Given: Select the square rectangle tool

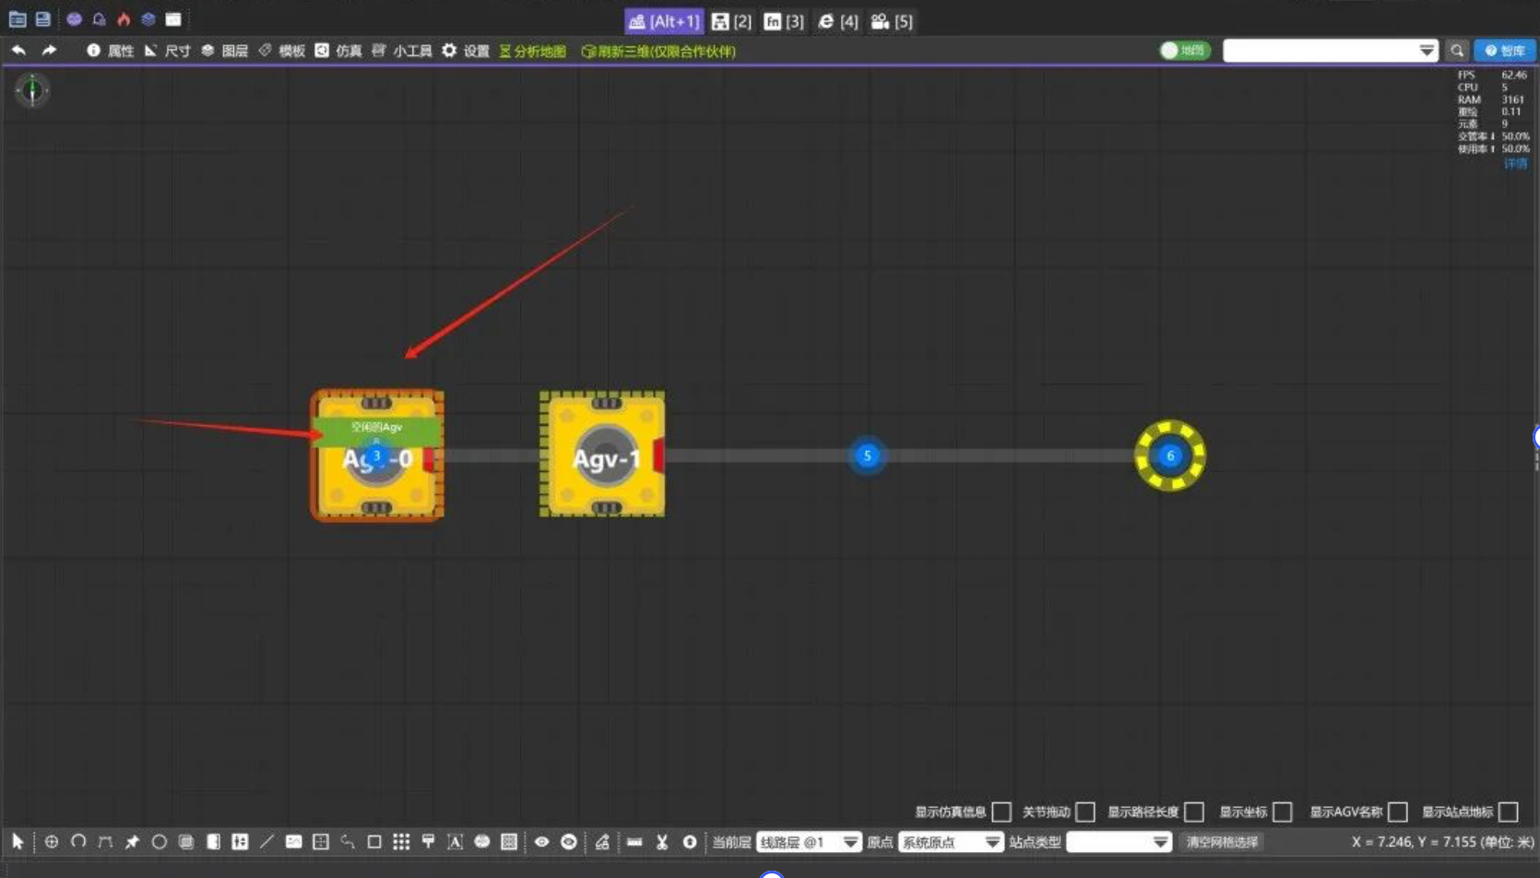Looking at the screenshot, I should pos(374,841).
